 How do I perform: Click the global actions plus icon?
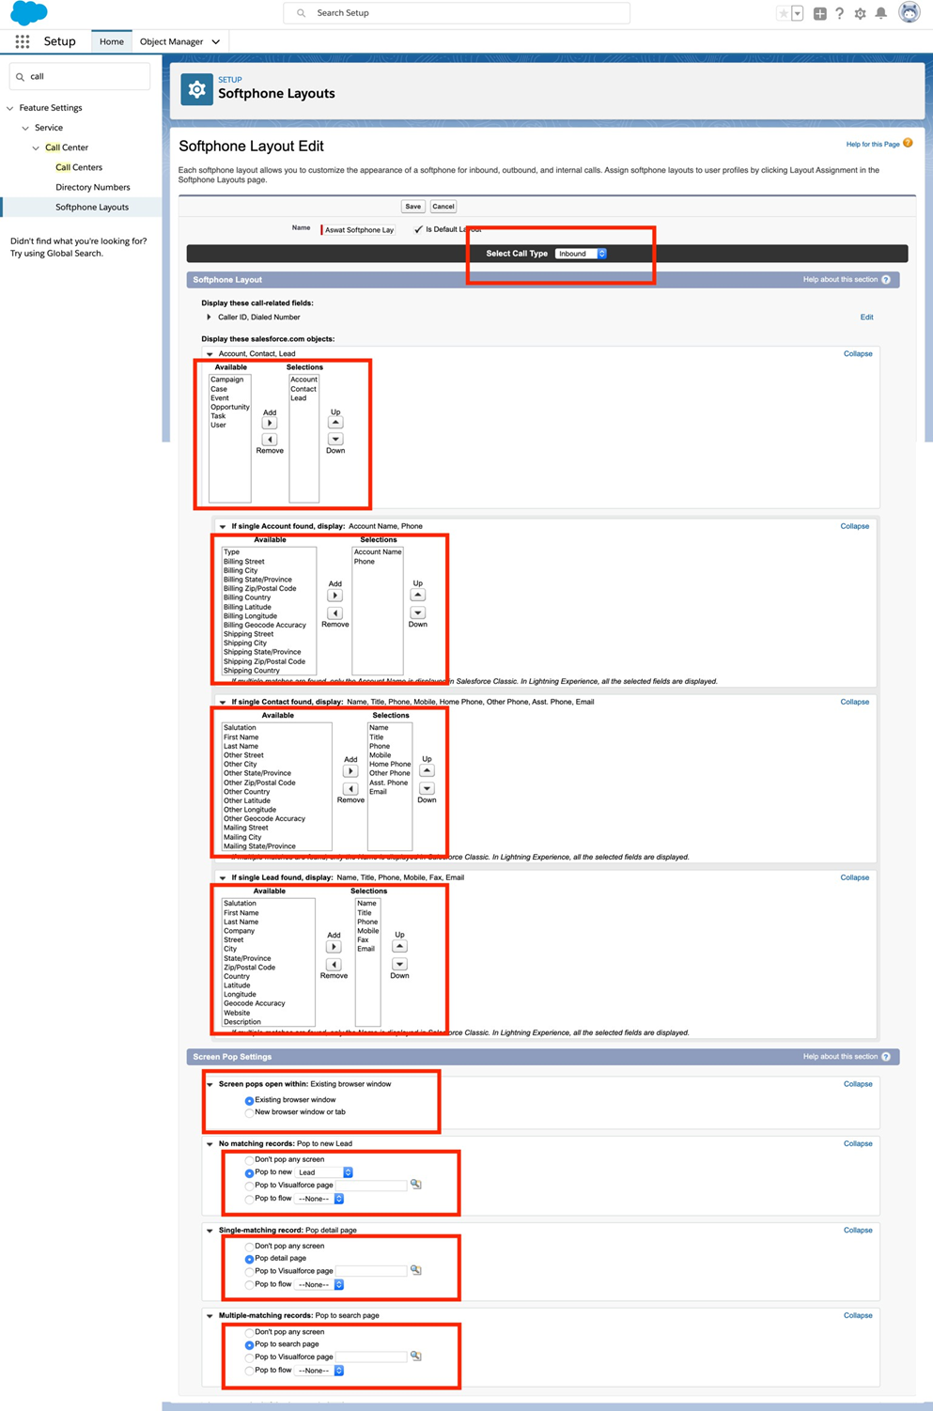coord(819,13)
